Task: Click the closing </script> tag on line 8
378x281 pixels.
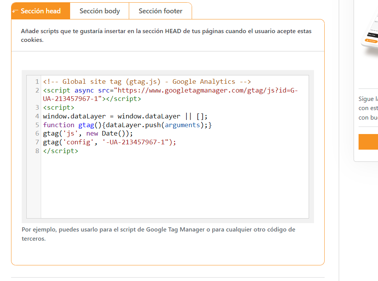Action: 61,151
